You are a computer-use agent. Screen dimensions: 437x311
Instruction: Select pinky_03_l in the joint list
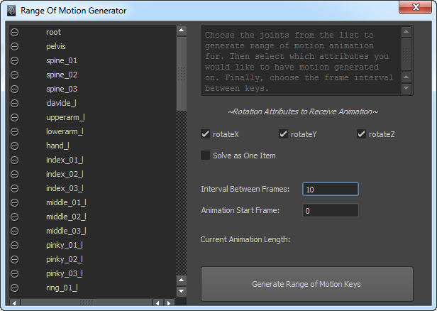pyautogui.click(x=65, y=273)
